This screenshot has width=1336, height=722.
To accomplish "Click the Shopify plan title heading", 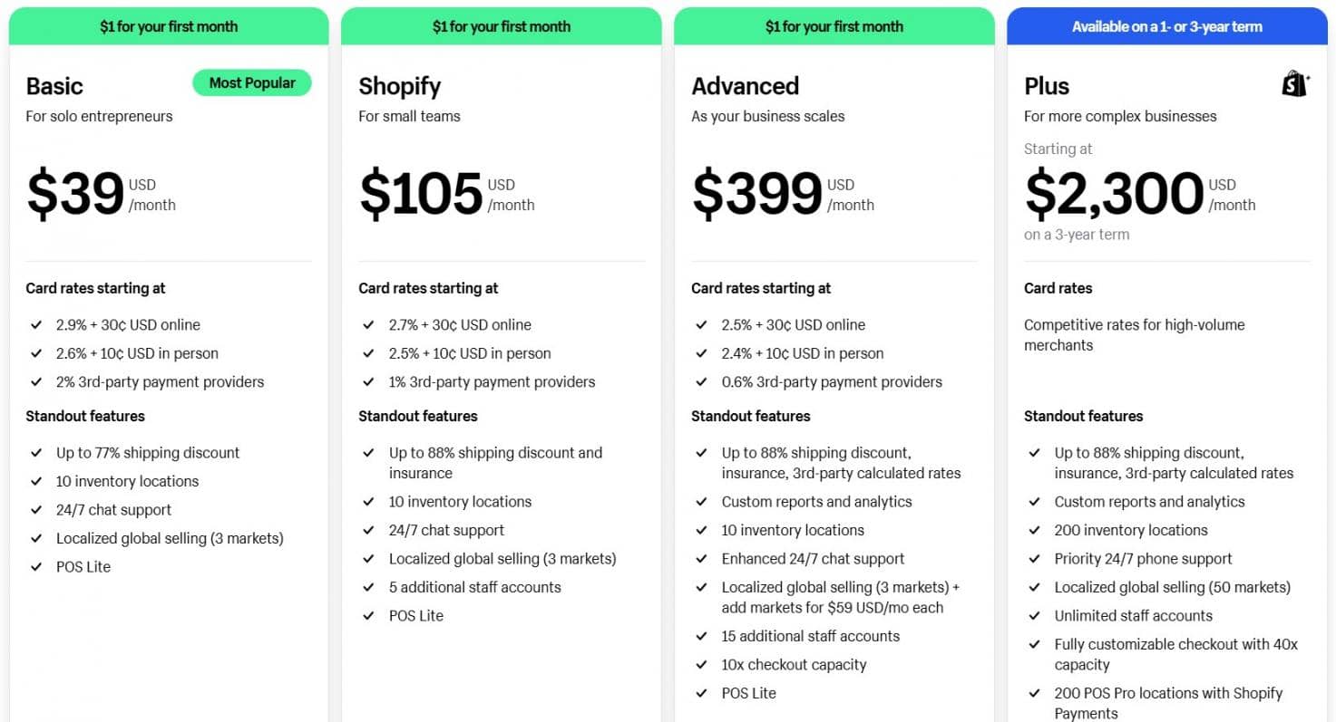I will (x=399, y=86).
